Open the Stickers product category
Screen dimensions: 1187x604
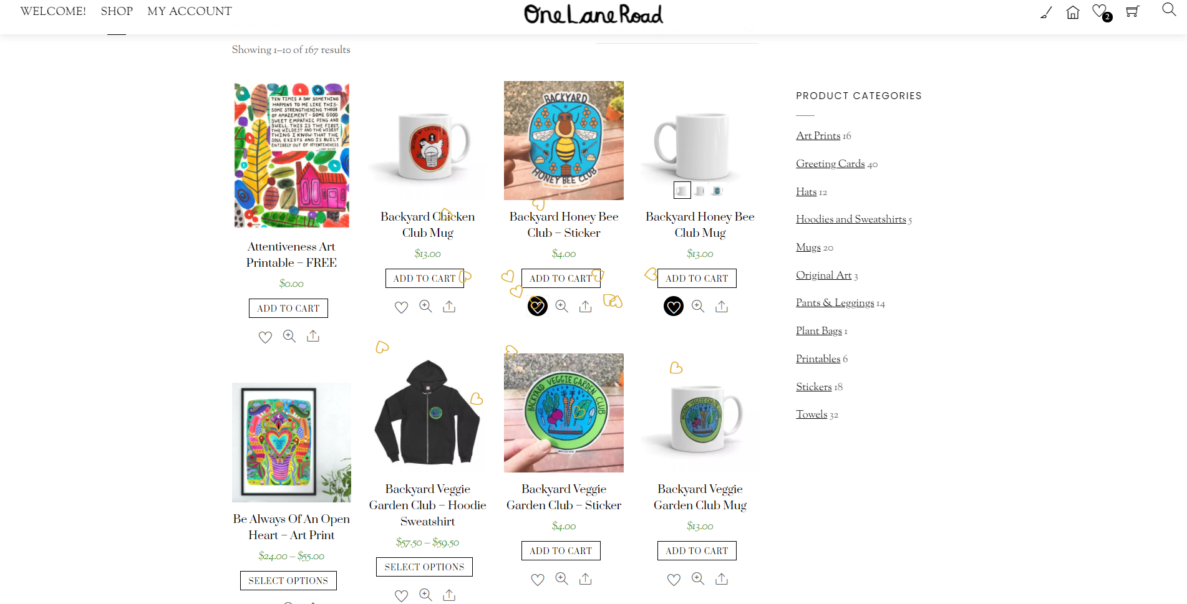pyautogui.click(x=813, y=387)
